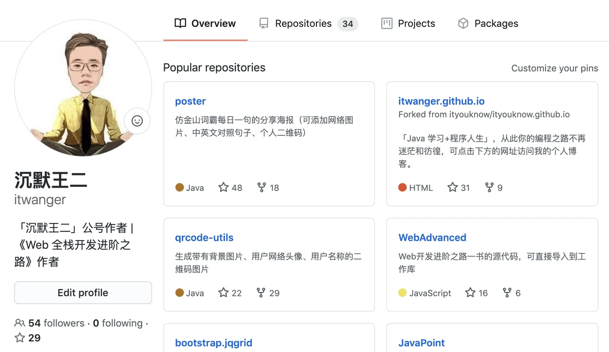Click Customize your pins

(x=555, y=68)
